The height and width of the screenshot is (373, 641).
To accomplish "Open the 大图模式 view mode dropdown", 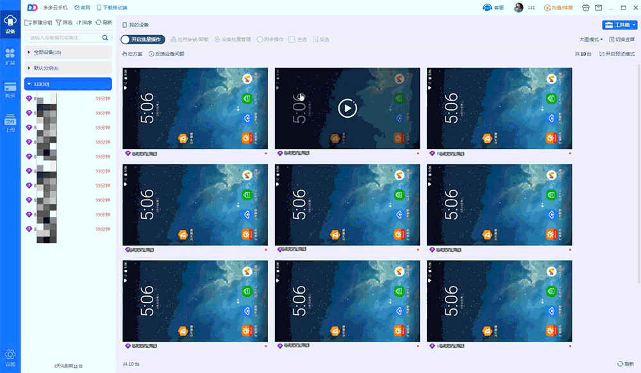I will (591, 40).
